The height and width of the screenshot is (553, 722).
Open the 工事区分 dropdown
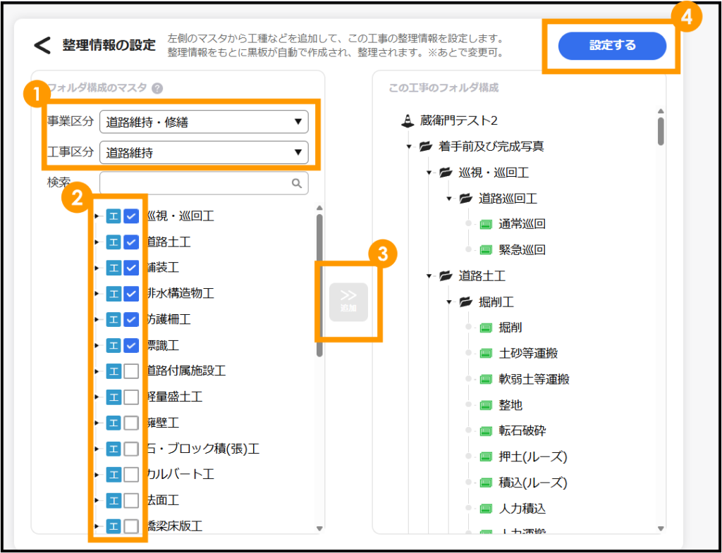pyautogui.click(x=204, y=152)
